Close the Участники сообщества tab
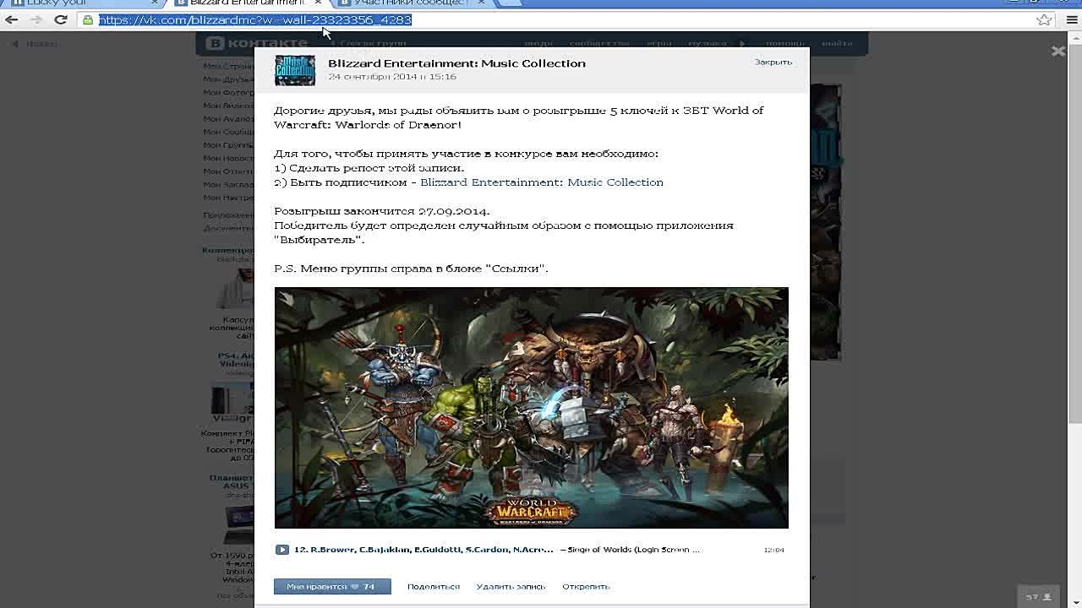1082x608 pixels. pos(482,3)
